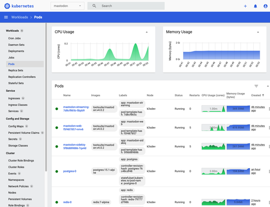270x207 pixels.
Task: Collapse the Memory Usage card
Action: (x=258, y=32)
